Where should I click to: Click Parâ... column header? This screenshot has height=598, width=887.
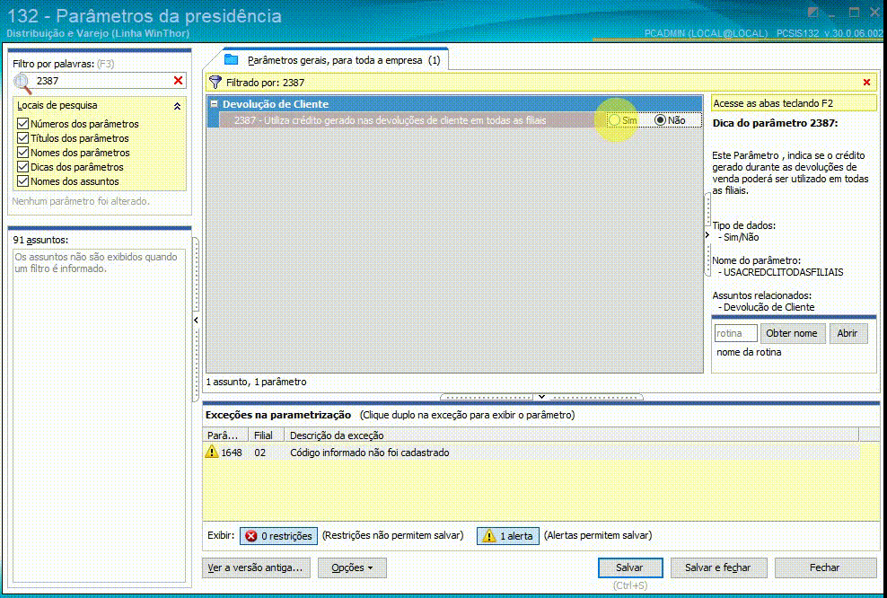225,435
